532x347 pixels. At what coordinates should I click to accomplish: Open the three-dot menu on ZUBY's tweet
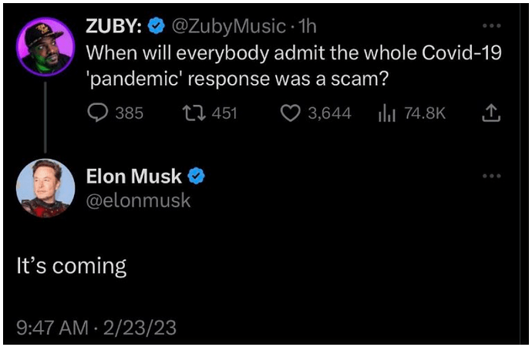click(490, 25)
